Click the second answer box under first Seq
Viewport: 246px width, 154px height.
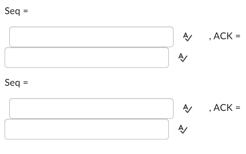87,58
